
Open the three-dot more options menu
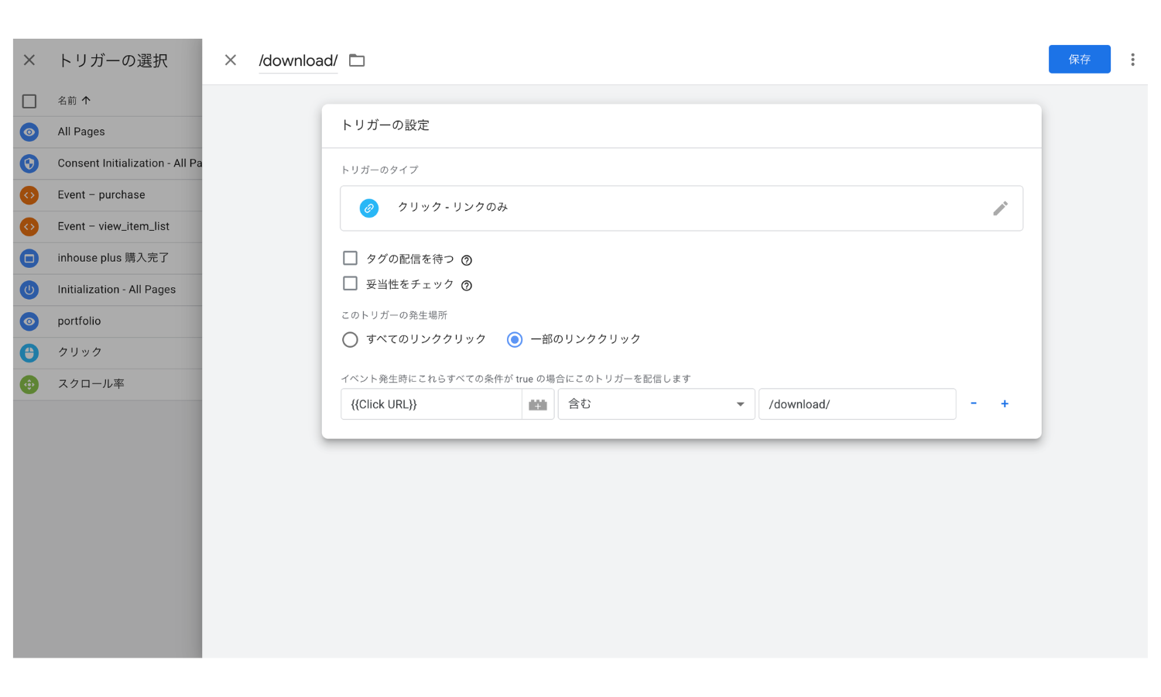pos(1132,60)
